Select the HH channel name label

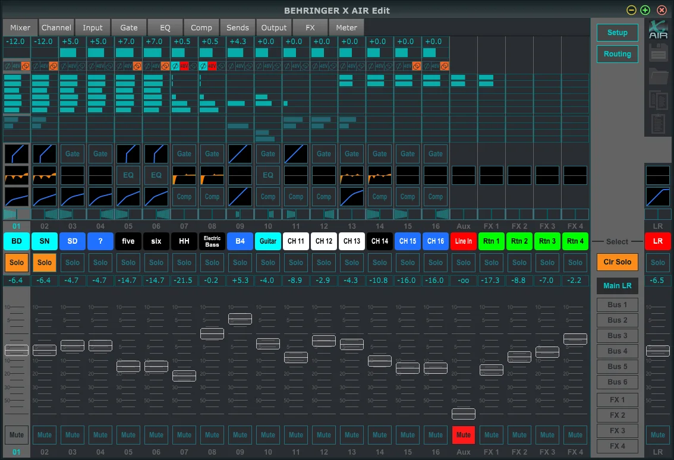184,241
